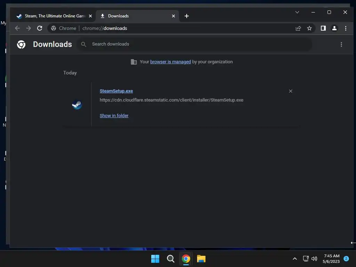This screenshot has width=356, height=267.
Task: Open the Chrome three-dot main menu
Action: pyautogui.click(x=346, y=28)
